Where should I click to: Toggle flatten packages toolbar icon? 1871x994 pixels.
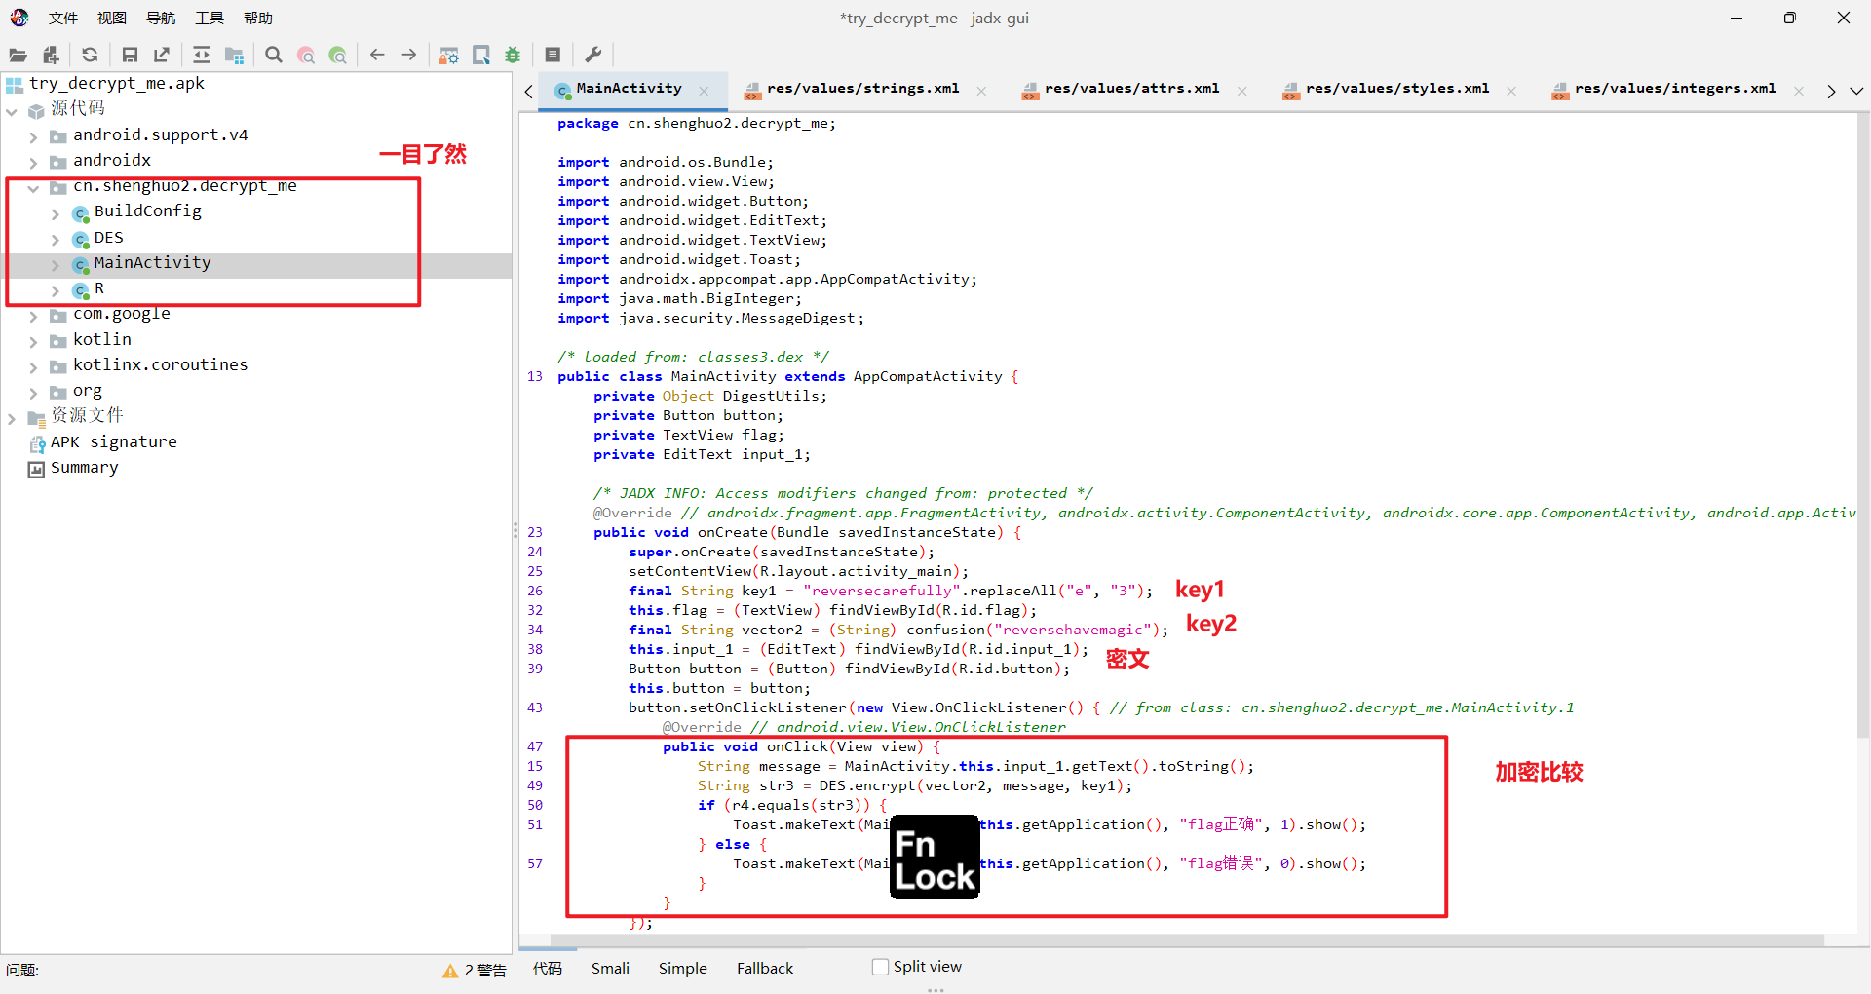pyautogui.click(x=234, y=55)
